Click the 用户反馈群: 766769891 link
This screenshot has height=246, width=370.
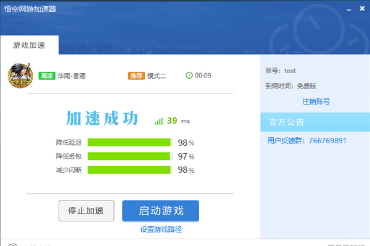pos(306,141)
